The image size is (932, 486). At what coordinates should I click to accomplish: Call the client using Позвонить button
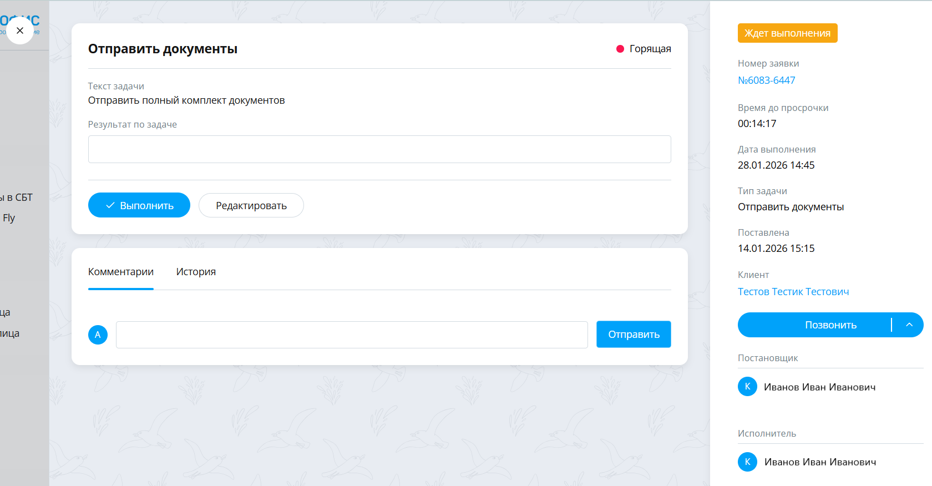coord(815,325)
